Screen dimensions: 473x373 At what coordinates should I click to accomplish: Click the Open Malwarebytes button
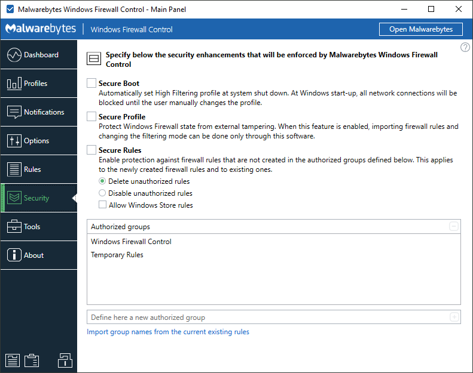[421, 29]
